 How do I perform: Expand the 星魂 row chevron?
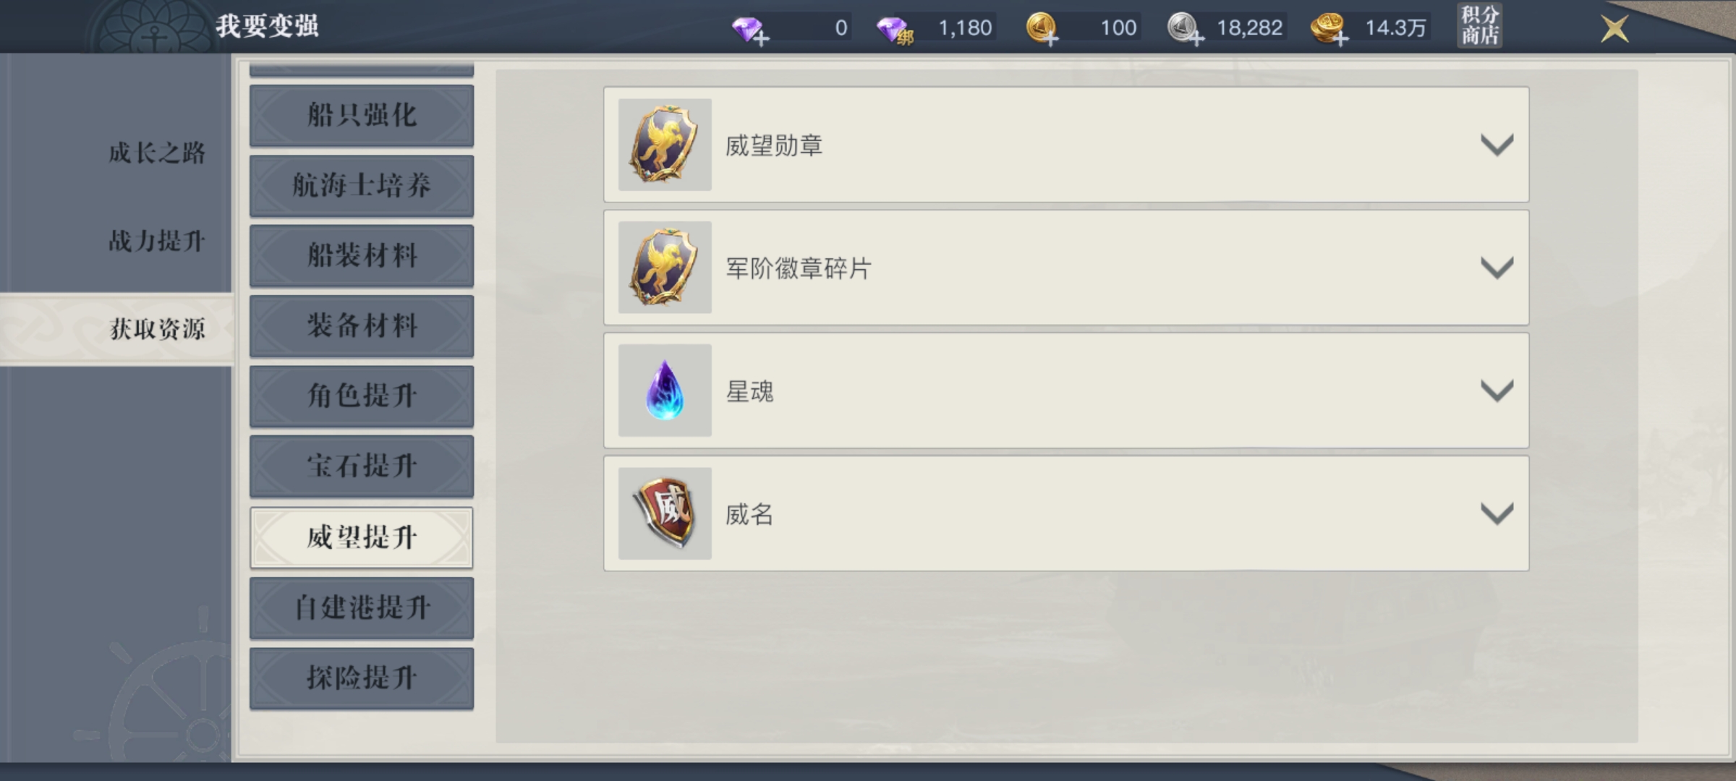[1497, 391]
